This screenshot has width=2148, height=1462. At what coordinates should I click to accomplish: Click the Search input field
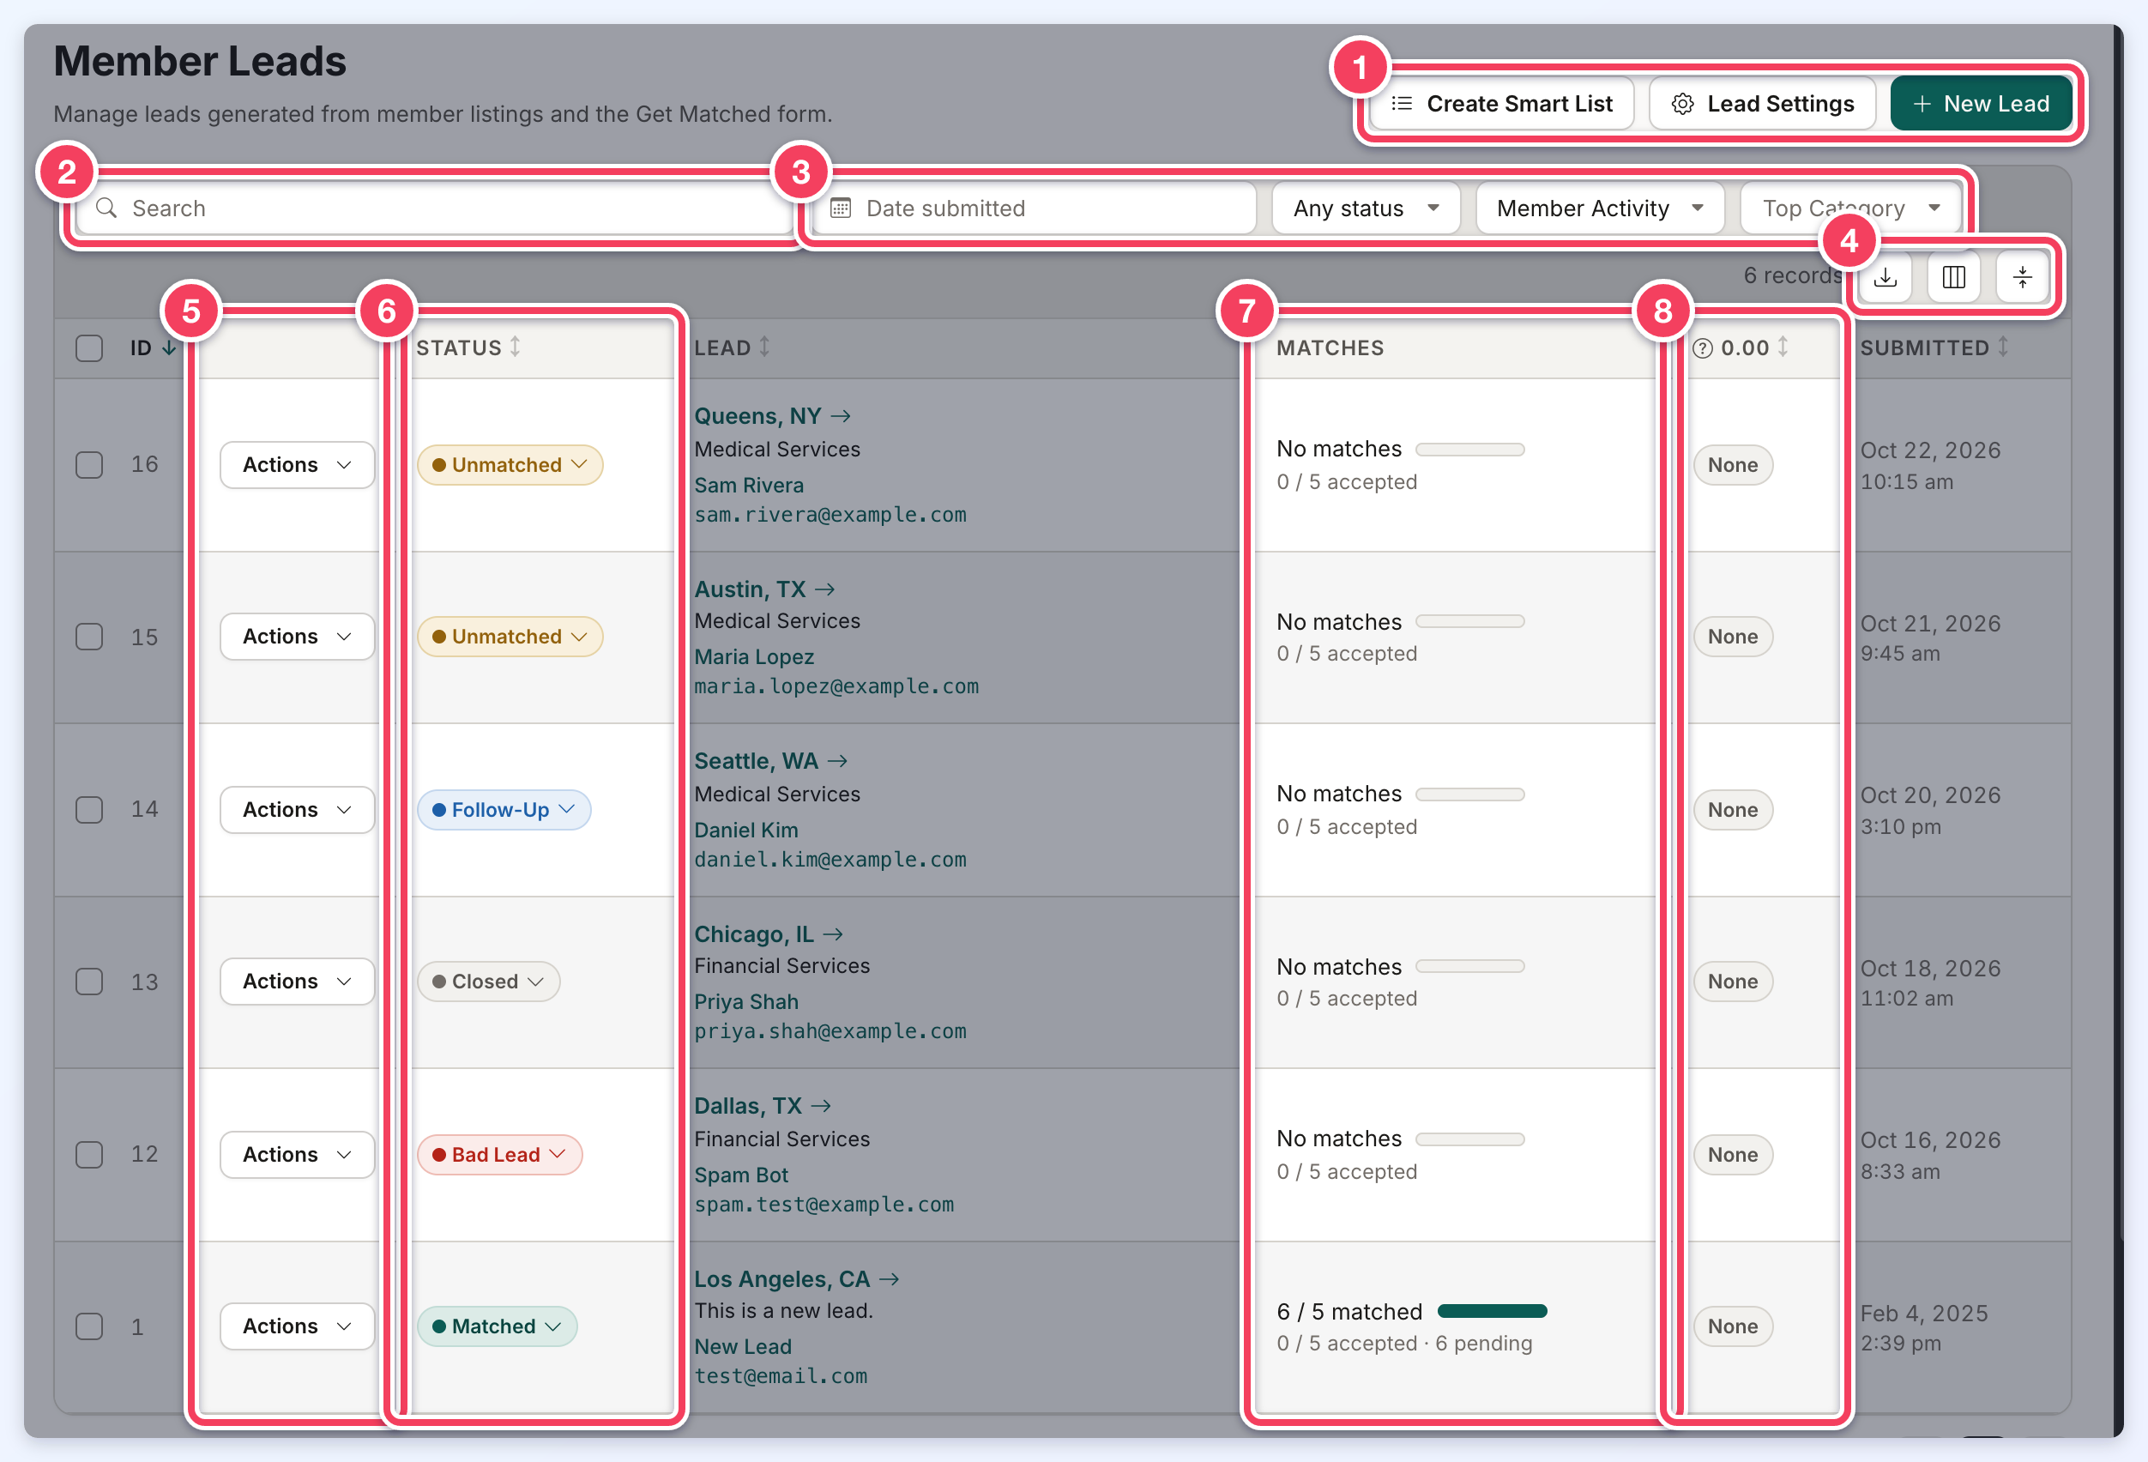point(434,208)
